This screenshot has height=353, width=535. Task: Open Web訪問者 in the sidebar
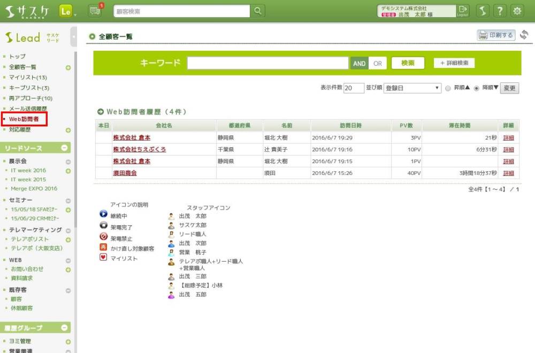[x=24, y=119]
